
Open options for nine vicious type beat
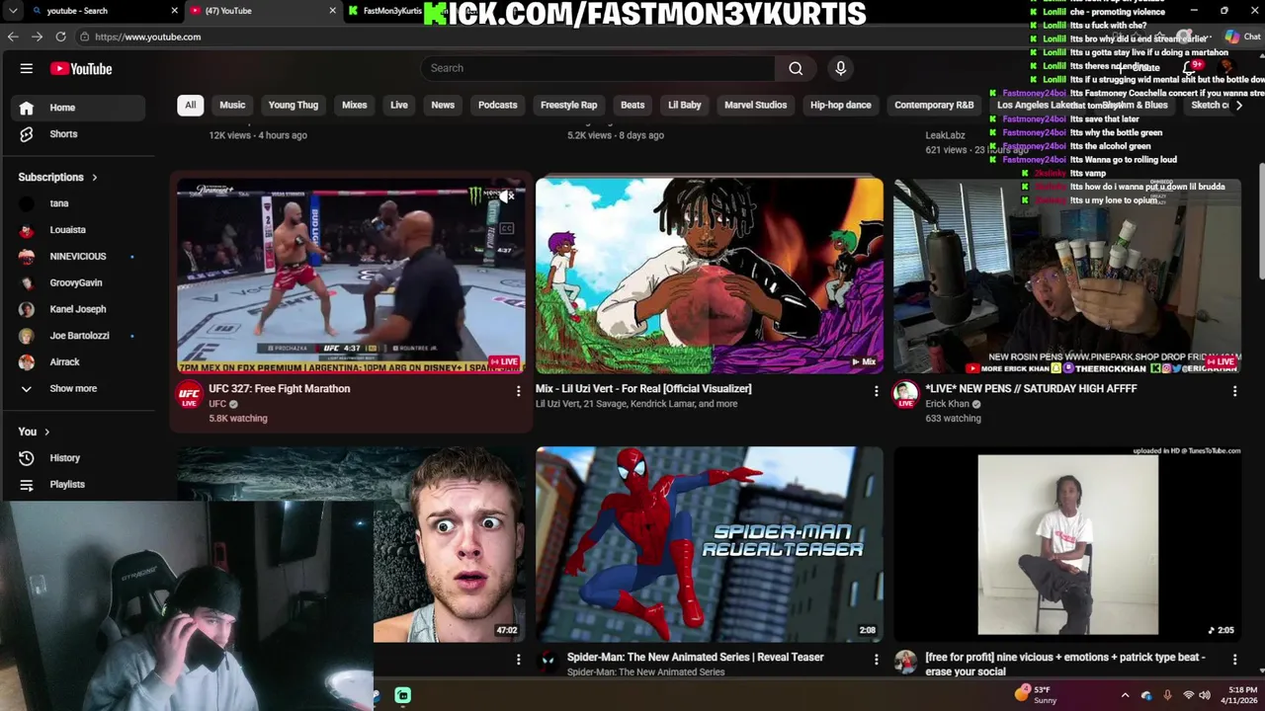[1234, 659]
